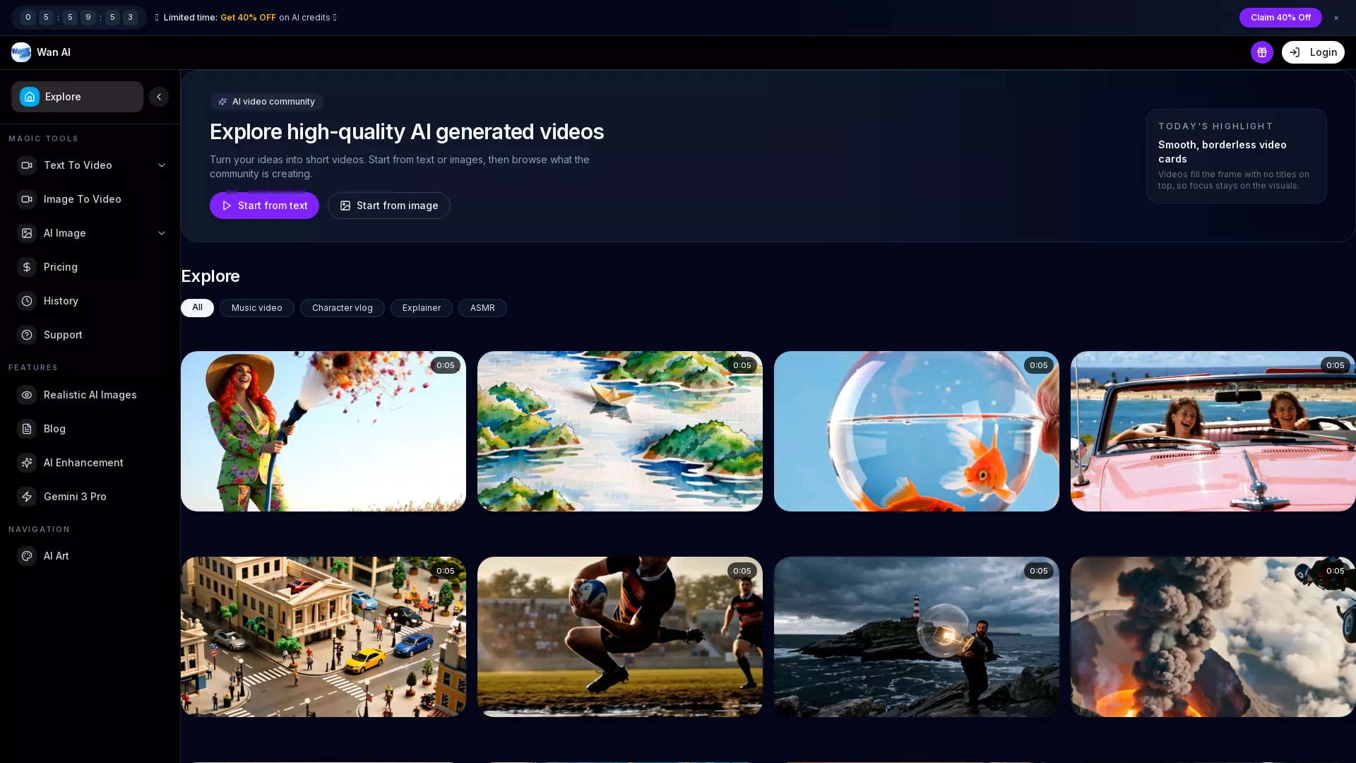Enable the ASMR filter chip
The height and width of the screenshot is (763, 1356).
(x=482, y=308)
